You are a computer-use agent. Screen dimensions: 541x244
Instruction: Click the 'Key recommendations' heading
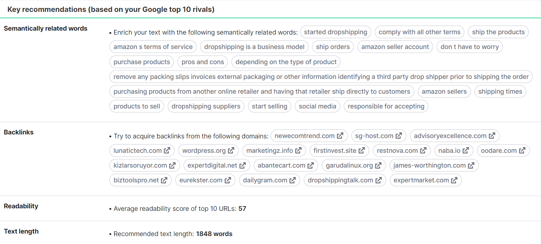point(111,9)
